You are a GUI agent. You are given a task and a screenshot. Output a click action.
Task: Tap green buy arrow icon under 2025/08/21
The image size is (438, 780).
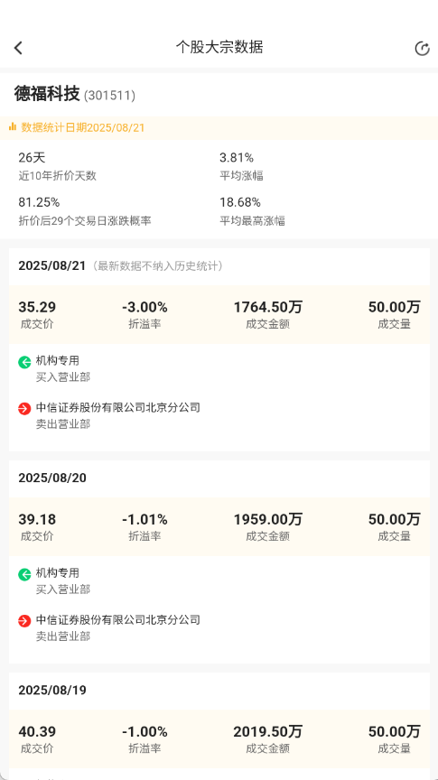pos(24,362)
